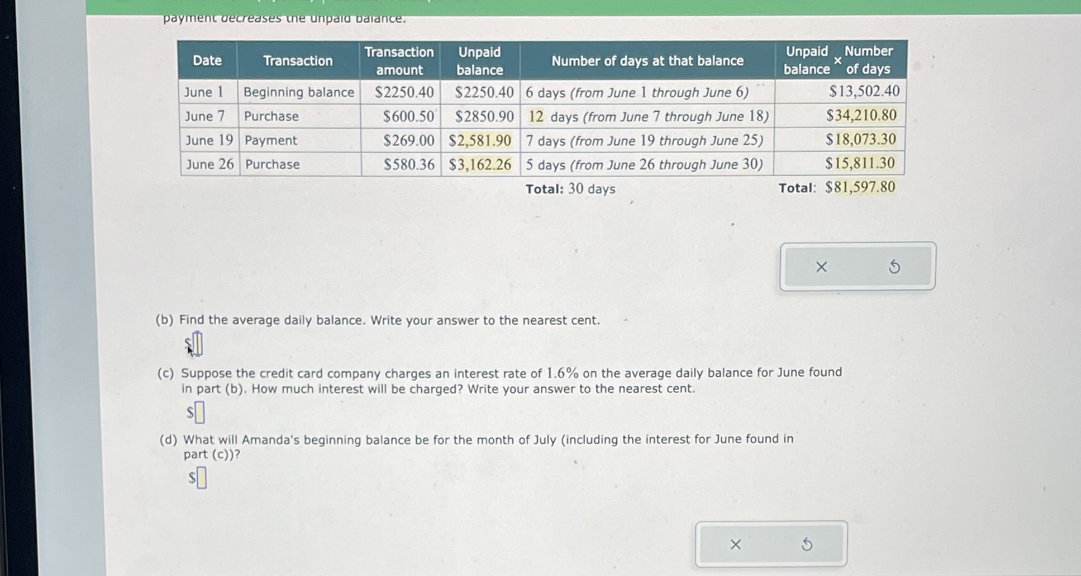
Task: Click the part (c) interest answer box
Action: 200,412
